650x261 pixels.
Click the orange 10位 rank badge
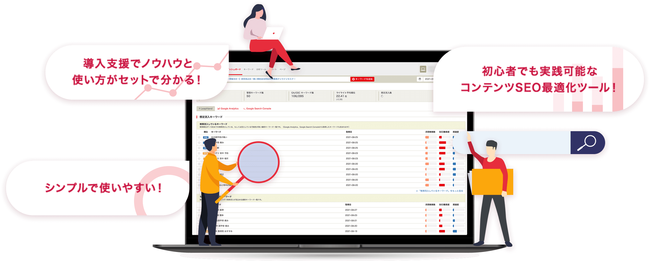[205, 153]
